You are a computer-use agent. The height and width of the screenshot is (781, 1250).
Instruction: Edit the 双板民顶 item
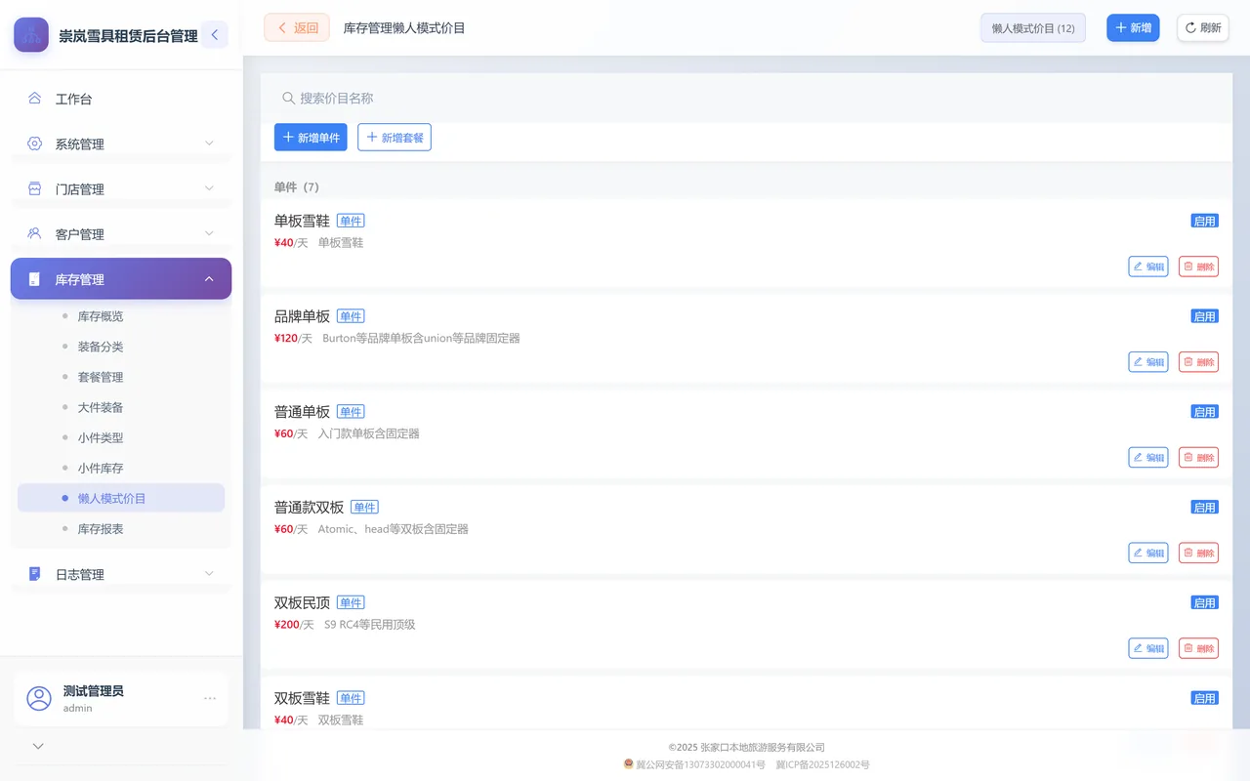(x=1148, y=648)
